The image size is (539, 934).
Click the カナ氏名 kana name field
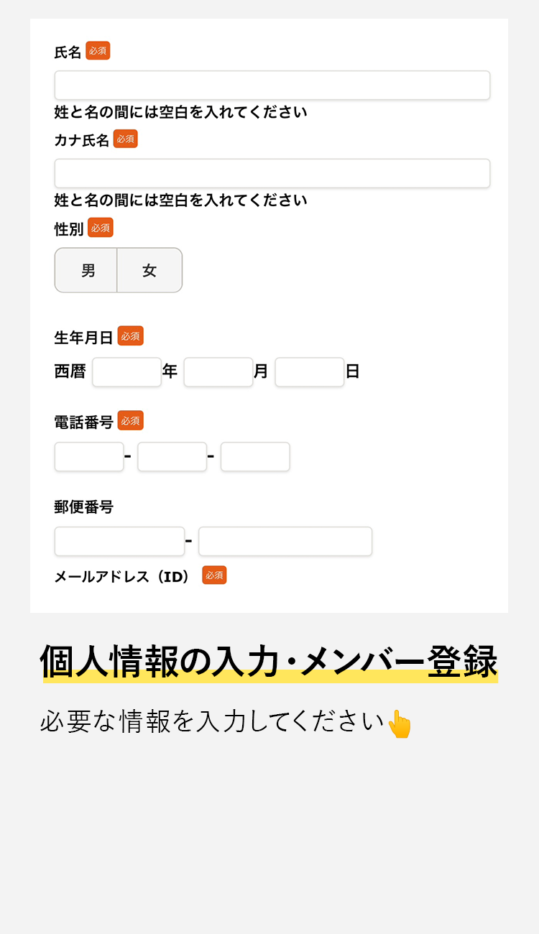tap(272, 174)
